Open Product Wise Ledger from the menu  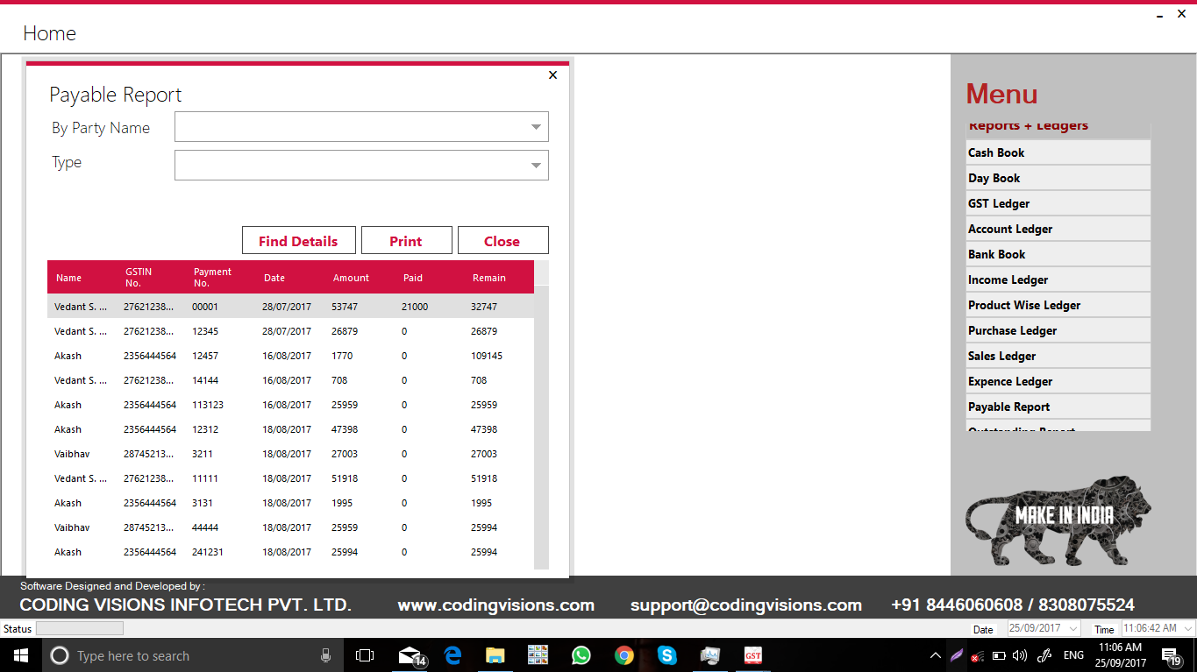tap(1058, 305)
